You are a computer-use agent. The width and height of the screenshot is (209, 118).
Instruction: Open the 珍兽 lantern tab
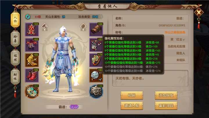(15, 39)
